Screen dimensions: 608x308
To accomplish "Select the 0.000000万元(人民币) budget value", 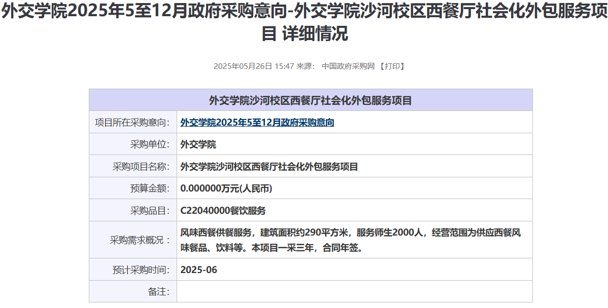I will coord(226,188).
